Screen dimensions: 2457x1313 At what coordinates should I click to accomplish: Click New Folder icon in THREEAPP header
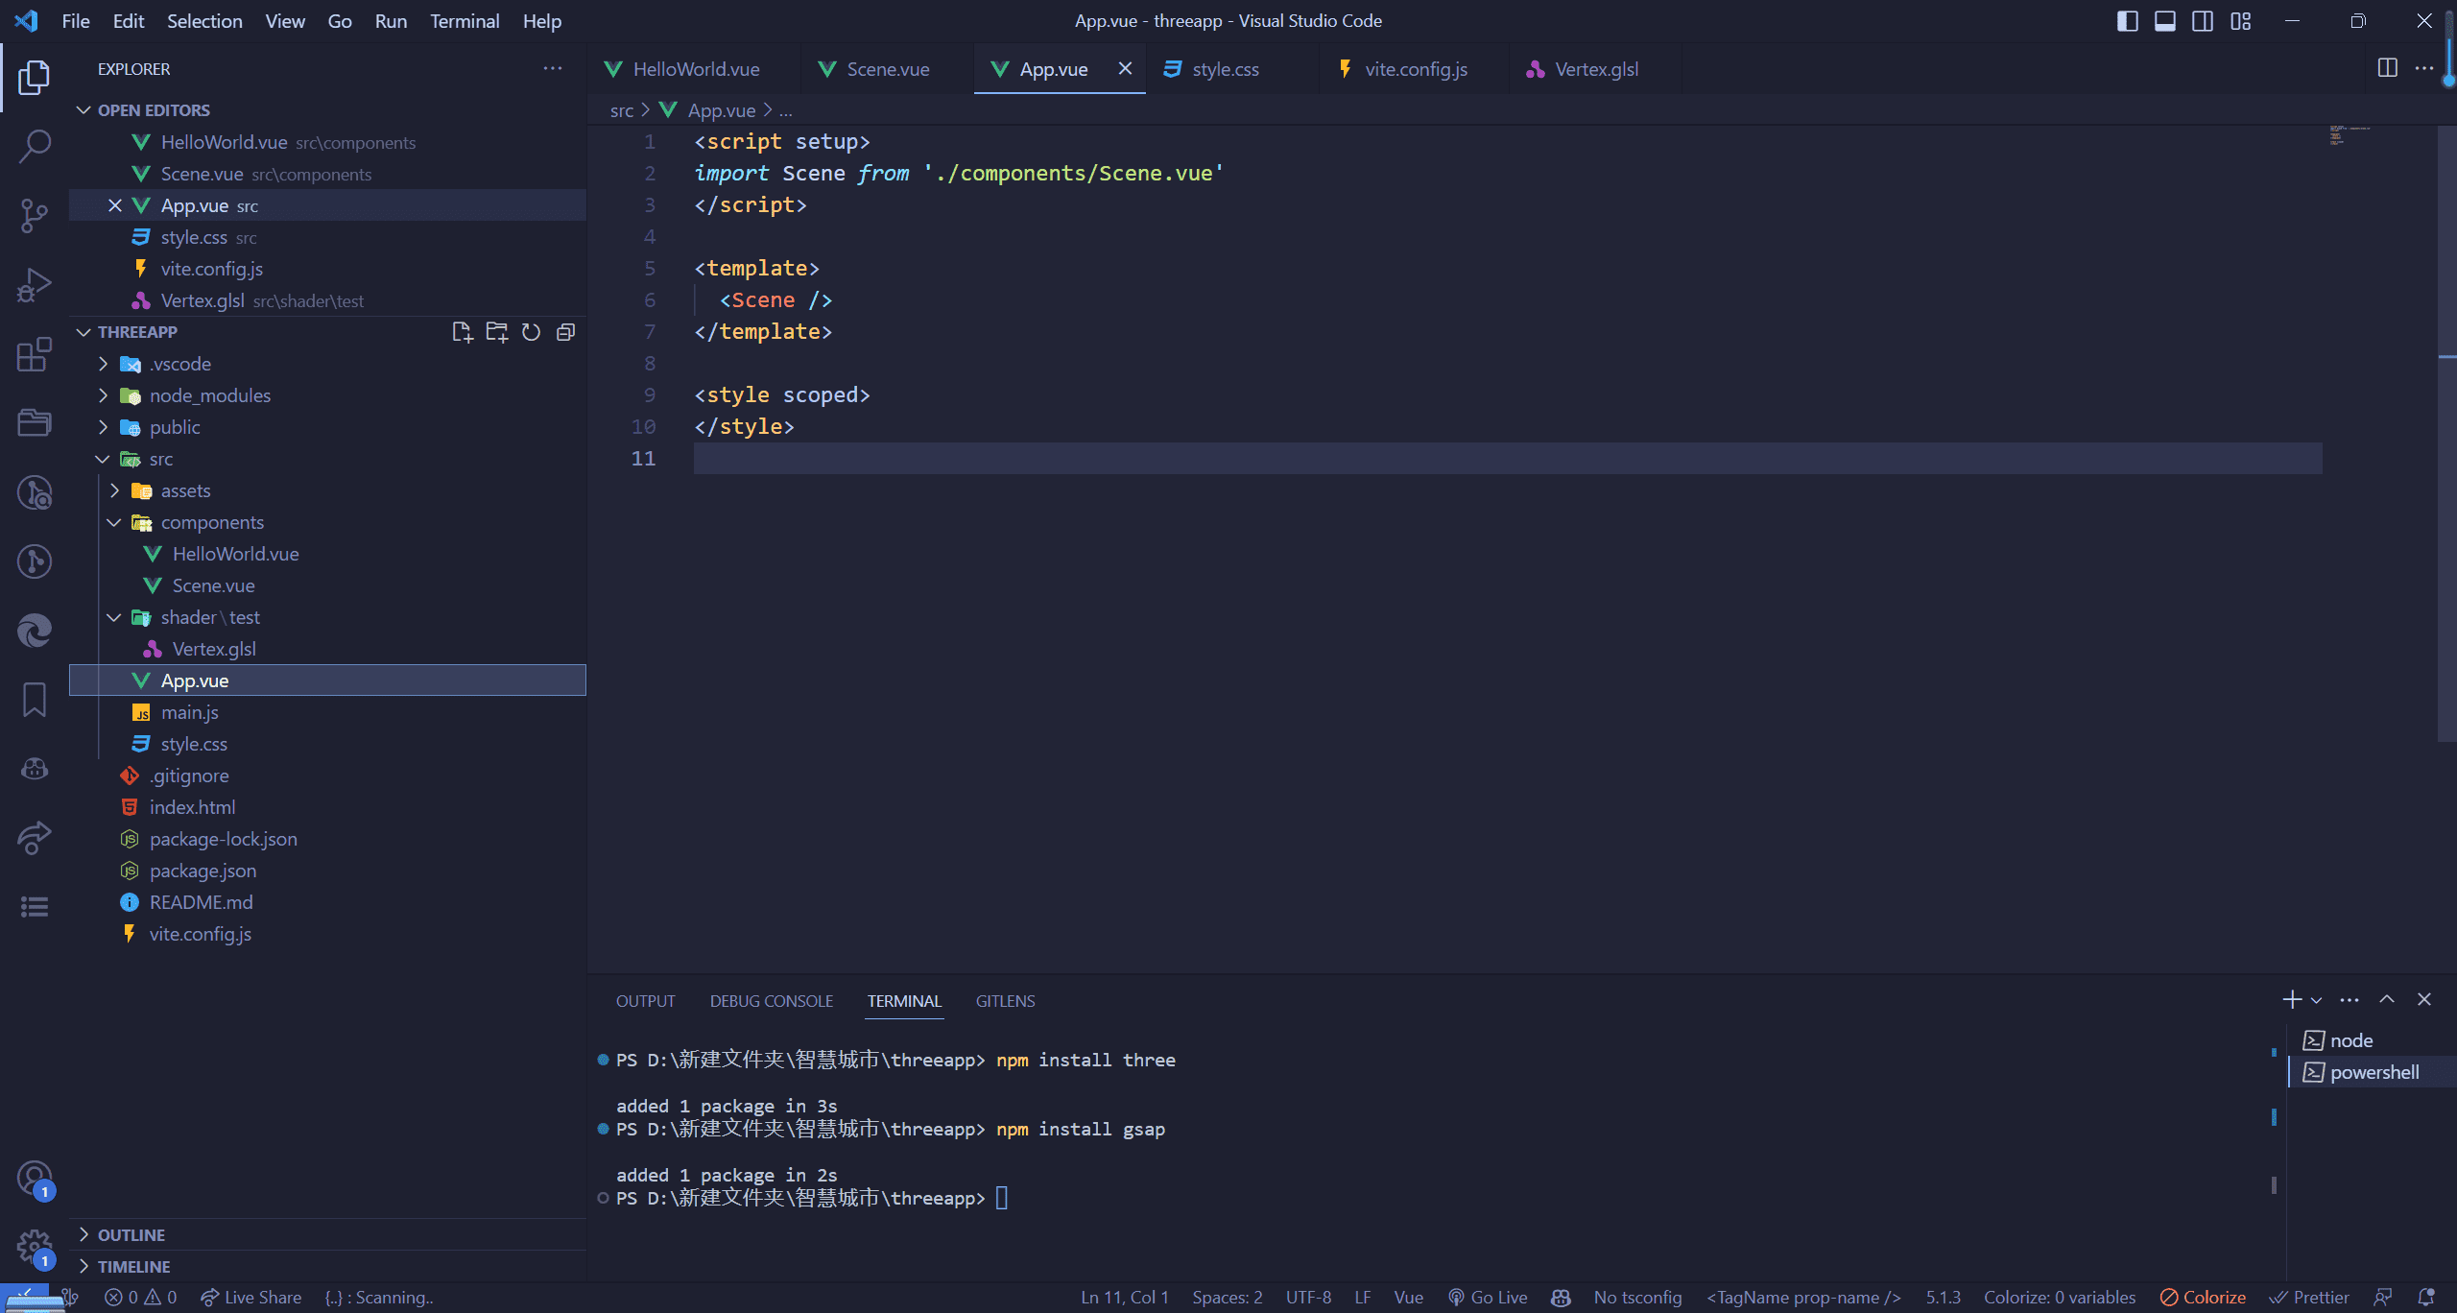tap(496, 332)
